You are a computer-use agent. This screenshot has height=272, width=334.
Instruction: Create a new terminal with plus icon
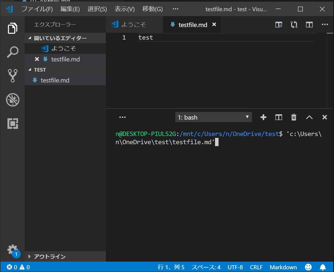click(263, 117)
